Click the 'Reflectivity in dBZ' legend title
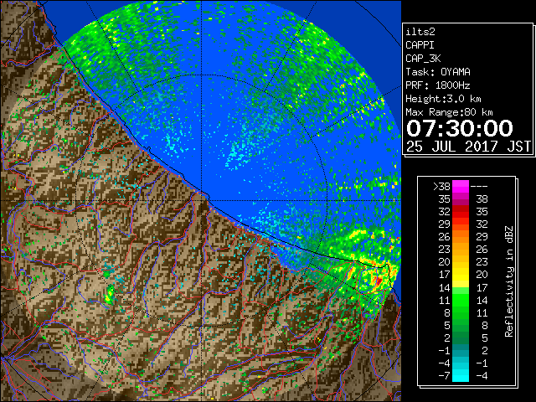This screenshot has height=402, width=536. tap(509, 281)
